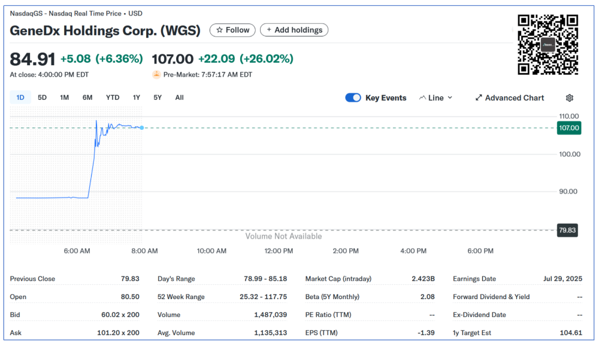Screen dimensions: 599x344
Task: Click the 100.00 price axis label
Action: [570, 154]
